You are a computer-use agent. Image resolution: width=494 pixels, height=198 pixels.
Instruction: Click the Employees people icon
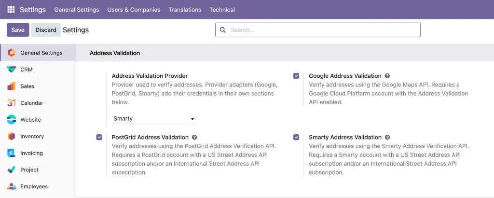(12, 186)
